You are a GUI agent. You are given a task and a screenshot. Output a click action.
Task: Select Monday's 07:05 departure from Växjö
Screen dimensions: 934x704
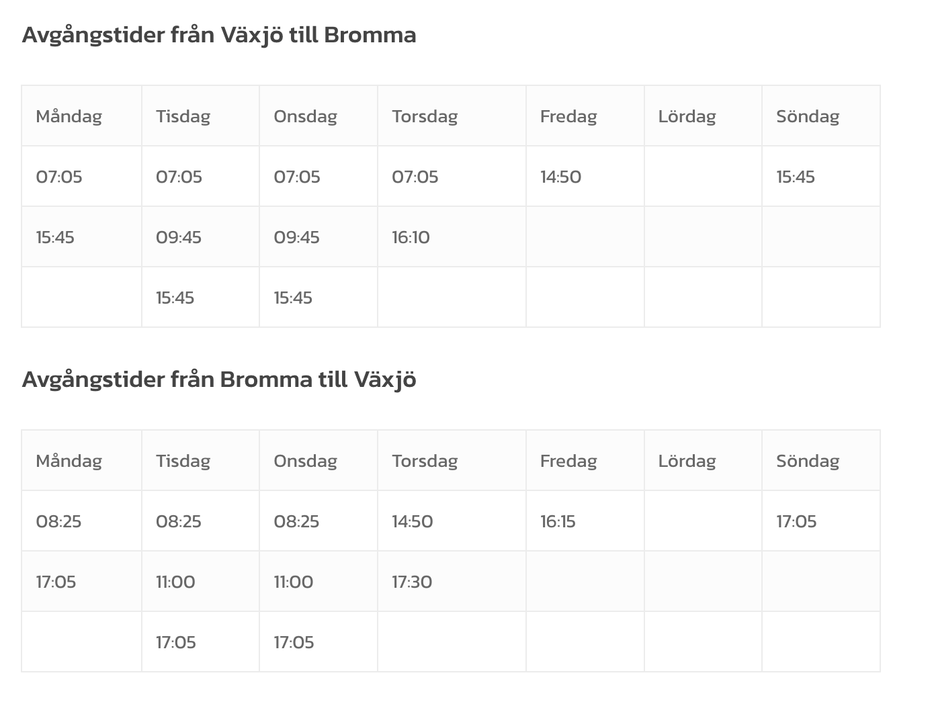pos(59,177)
